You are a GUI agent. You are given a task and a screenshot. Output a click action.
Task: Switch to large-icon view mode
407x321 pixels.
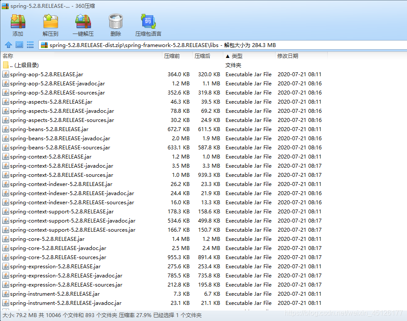[19, 45]
